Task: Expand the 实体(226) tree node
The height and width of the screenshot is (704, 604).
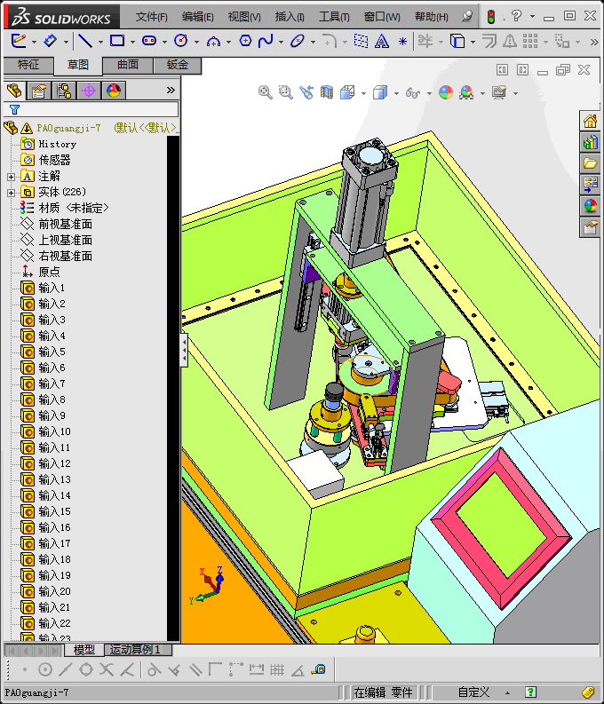Action: point(11,193)
